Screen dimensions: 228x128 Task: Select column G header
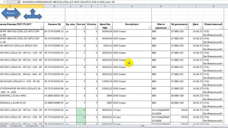tap(132, 6)
